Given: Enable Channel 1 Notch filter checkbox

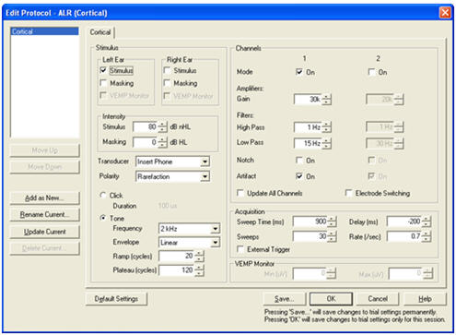Looking at the screenshot, I should click(299, 161).
